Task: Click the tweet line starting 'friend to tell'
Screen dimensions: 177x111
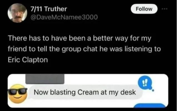Action: coord(84,49)
